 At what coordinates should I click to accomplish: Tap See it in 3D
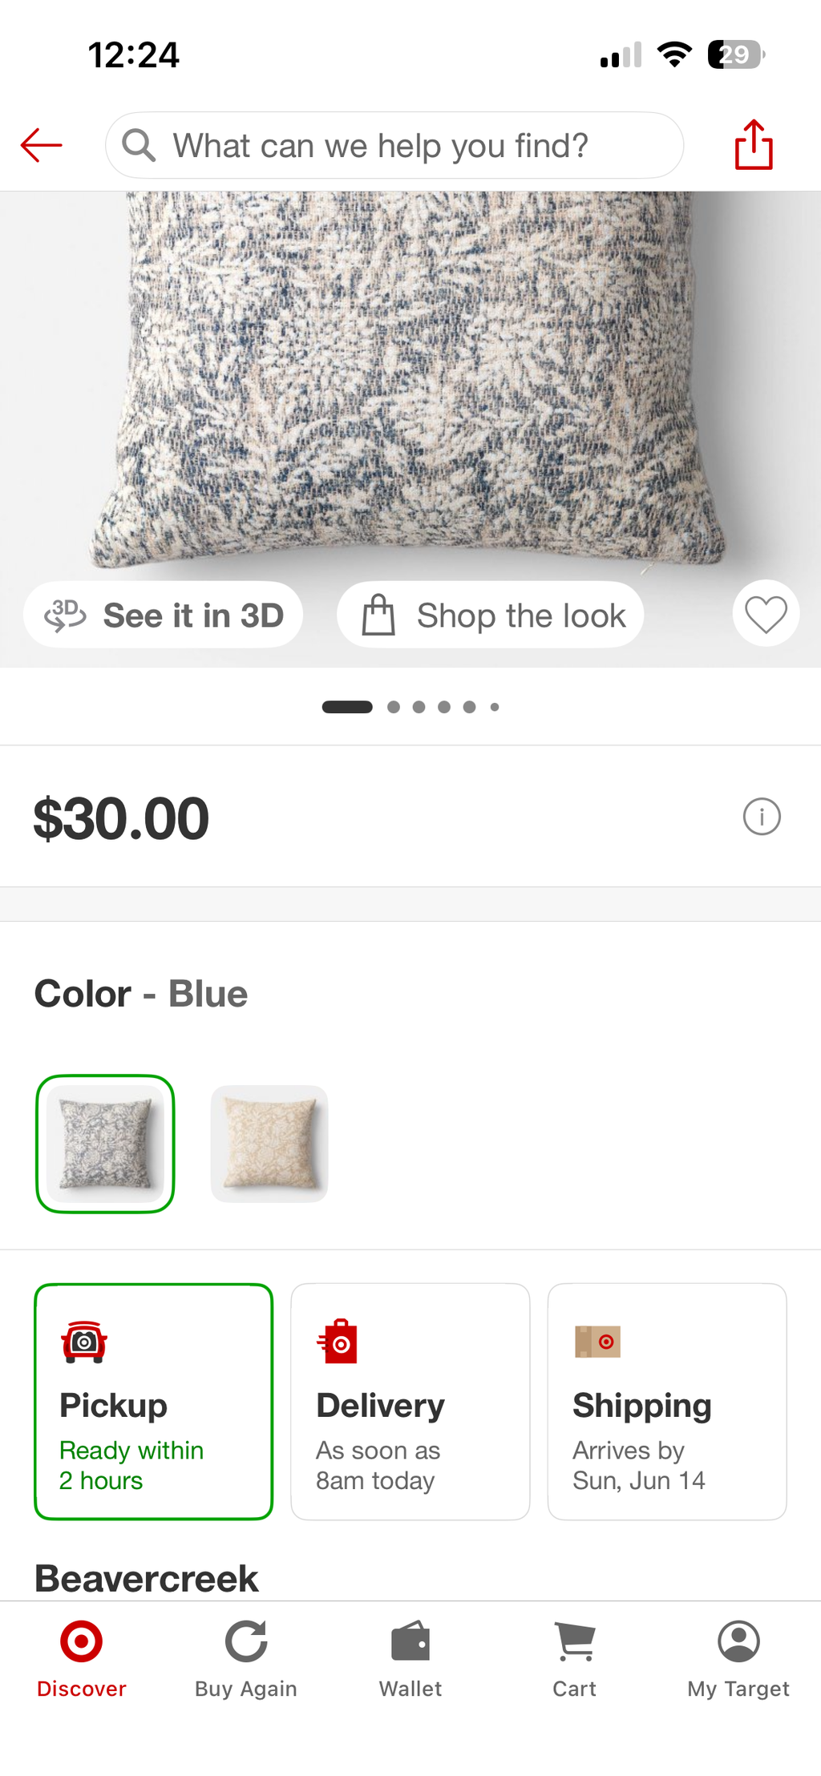coord(163,615)
